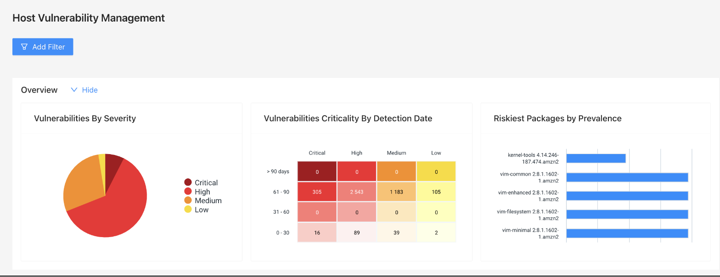The width and height of the screenshot is (720, 277).
Task: Click the Hide link beside Overview
Action: tap(90, 90)
